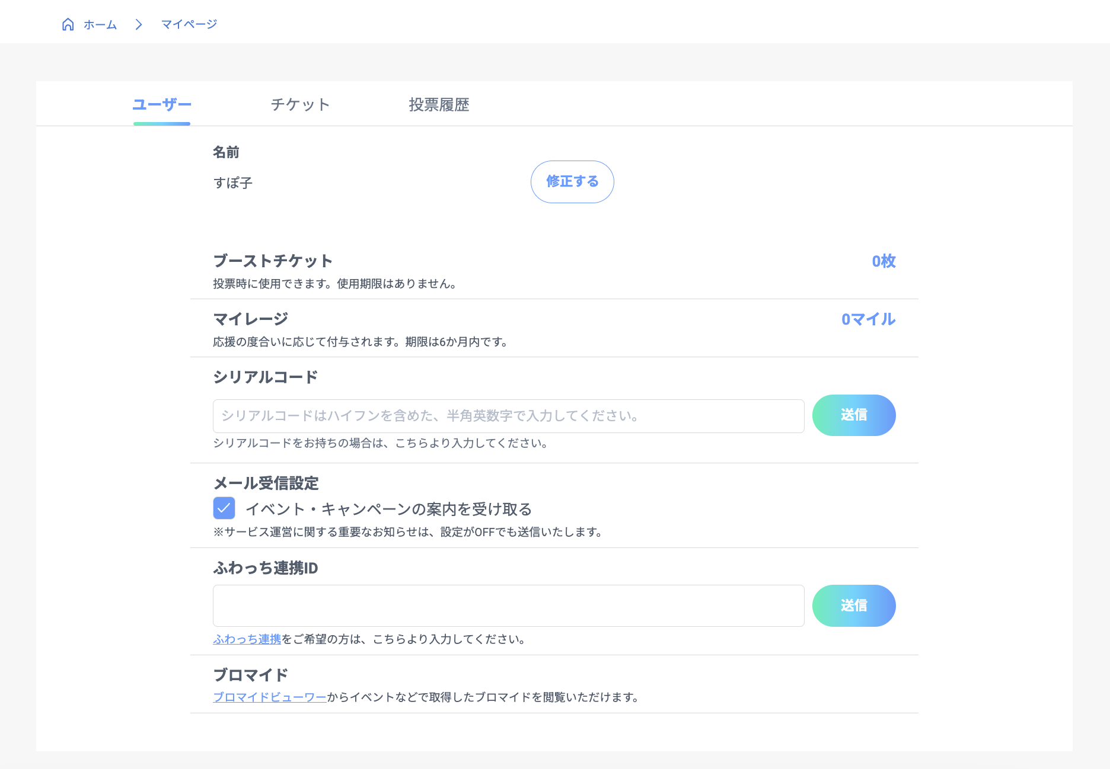1110x769 pixels.
Task: Click the 0マイル mileage value
Action: pos(868,319)
